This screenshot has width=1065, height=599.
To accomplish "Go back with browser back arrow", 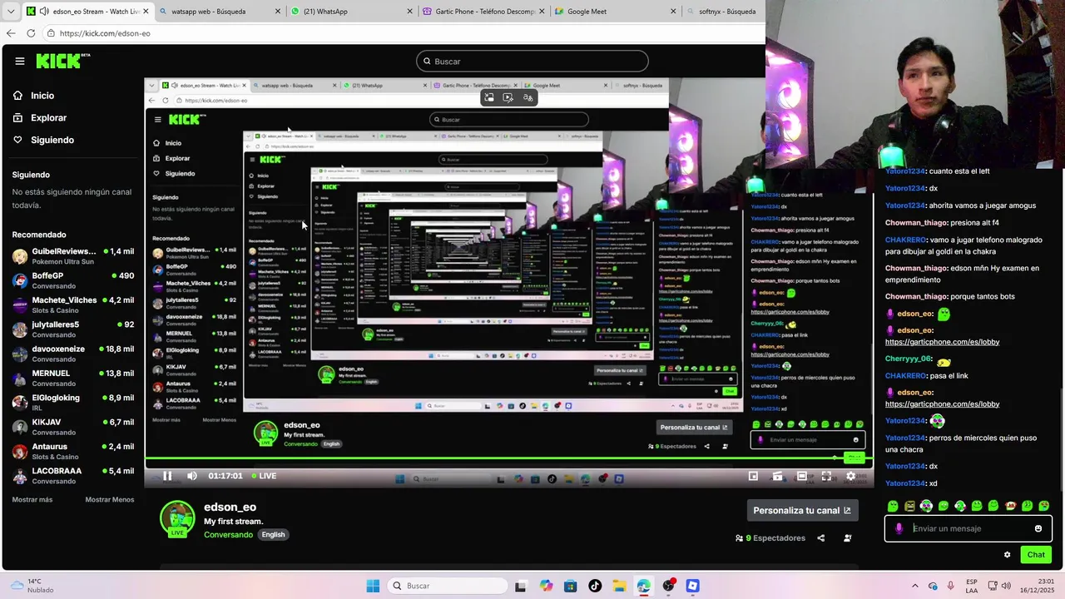I will 11,33.
